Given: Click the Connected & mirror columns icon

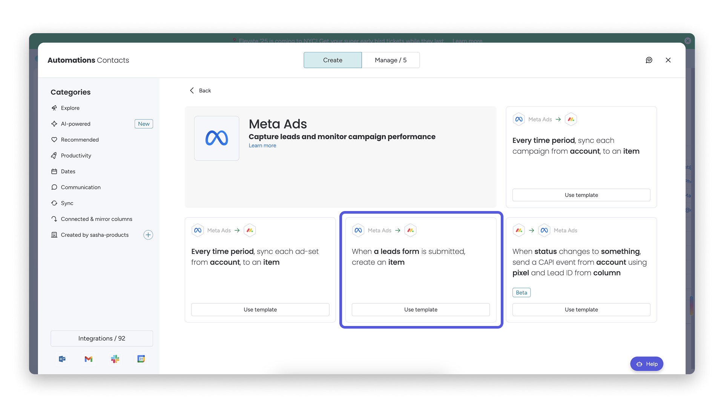Looking at the screenshot, I should tap(54, 219).
